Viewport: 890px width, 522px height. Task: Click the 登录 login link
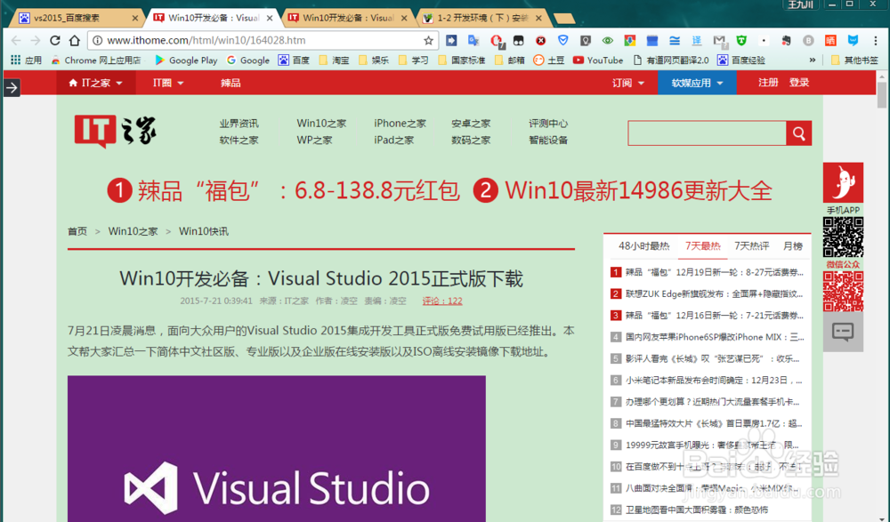tap(798, 83)
